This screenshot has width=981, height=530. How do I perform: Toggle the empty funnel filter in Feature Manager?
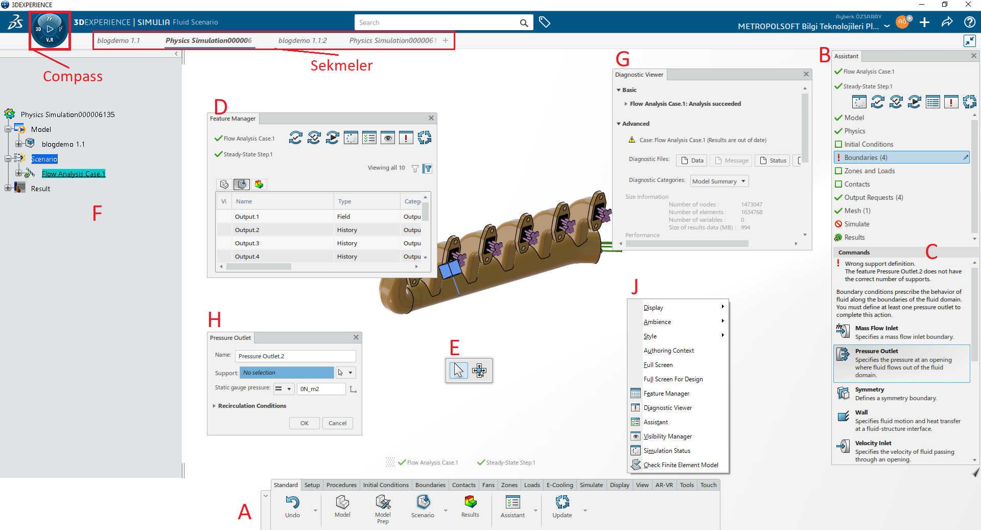coord(415,169)
